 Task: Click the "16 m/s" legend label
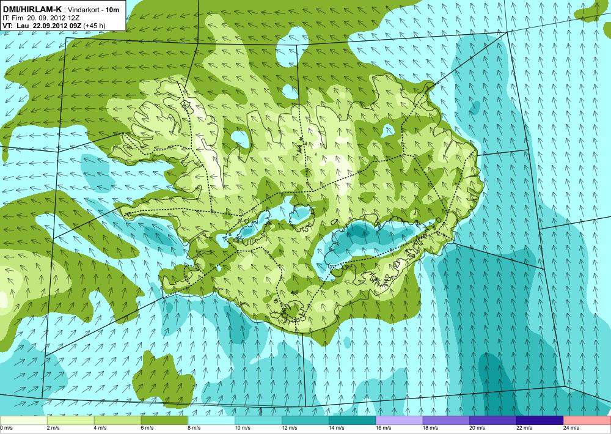pyautogui.click(x=384, y=428)
